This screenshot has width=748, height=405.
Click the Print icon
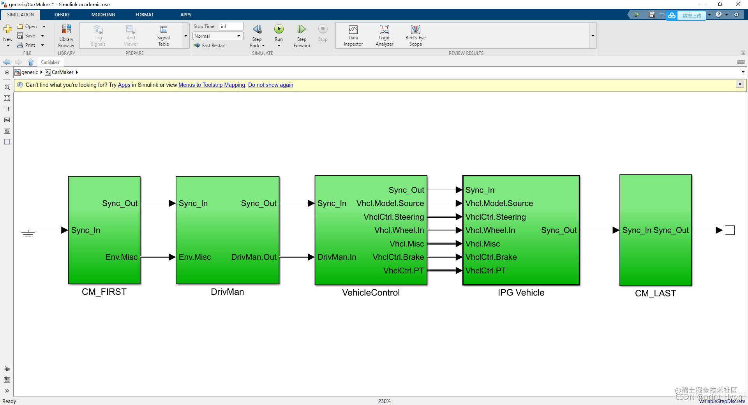pos(20,45)
